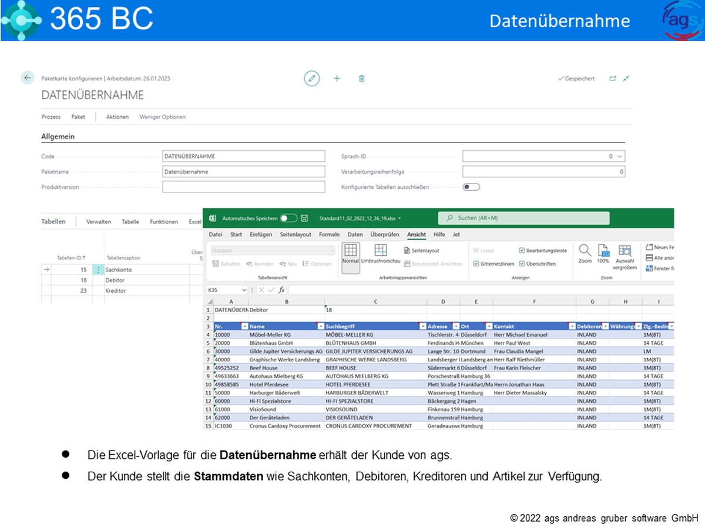Click the Verarbeitungsreihenfolge field
Viewport: 705px width, 528px height.
543,172
